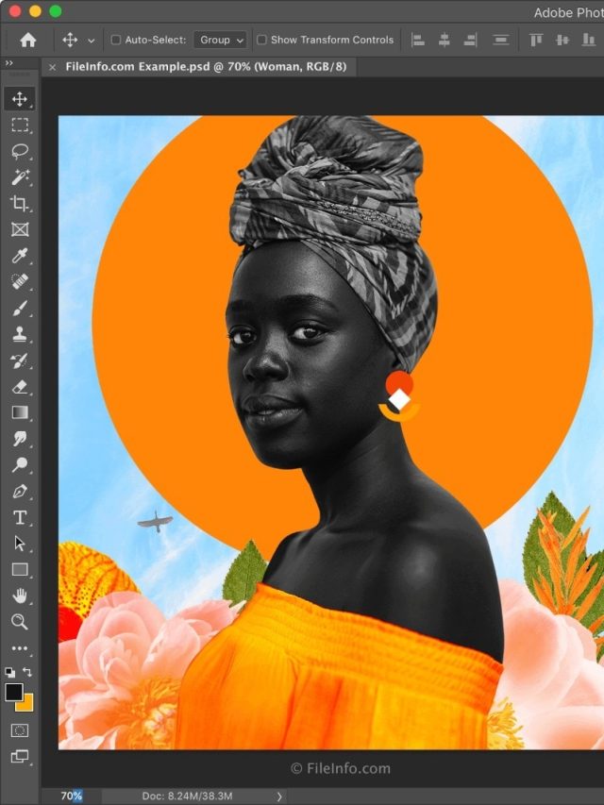
Task: Align horizontal centers button
Action: [x=445, y=40]
